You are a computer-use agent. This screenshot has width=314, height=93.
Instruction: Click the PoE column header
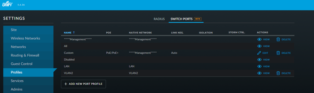coord(109,32)
